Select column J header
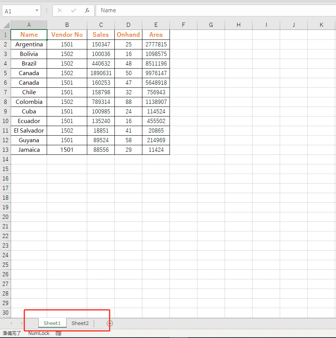The height and width of the screenshot is (338, 336). (x=294, y=25)
